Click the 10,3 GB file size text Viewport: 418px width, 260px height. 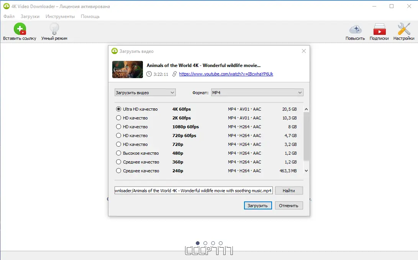pyautogui.click(x=290, y=118)
